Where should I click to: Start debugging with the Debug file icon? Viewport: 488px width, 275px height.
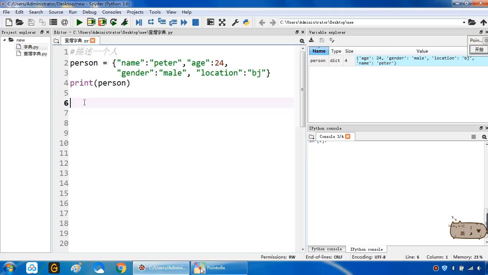[139, 22]
